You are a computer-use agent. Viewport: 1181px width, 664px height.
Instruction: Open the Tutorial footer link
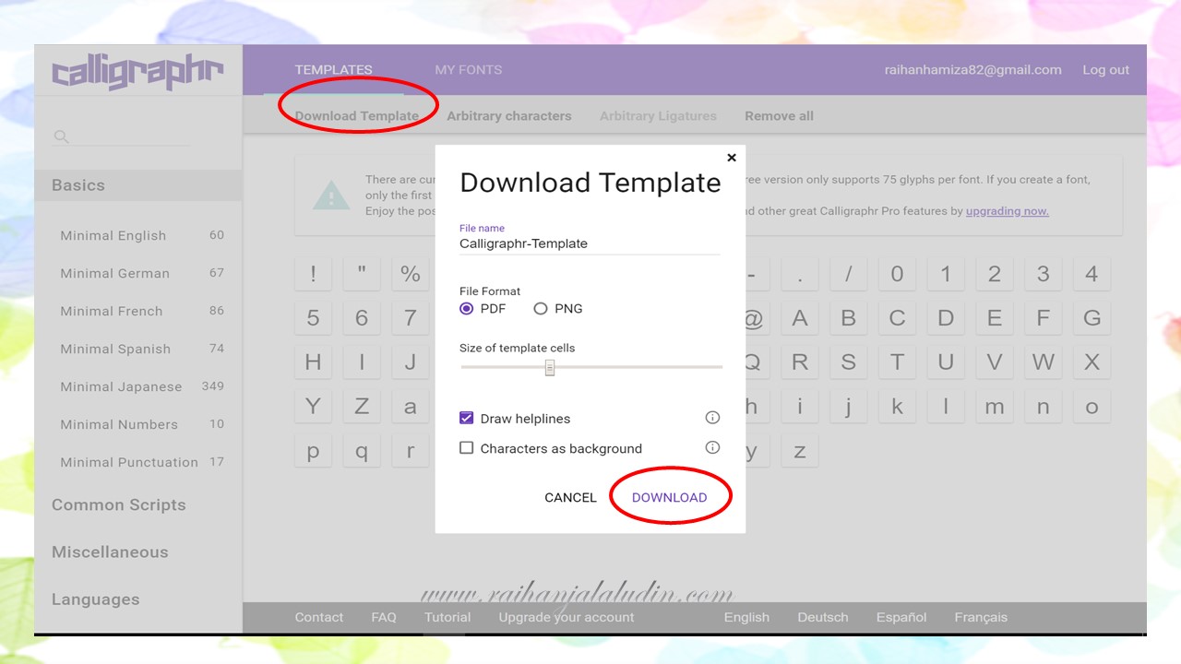click(x=447, y=617)
